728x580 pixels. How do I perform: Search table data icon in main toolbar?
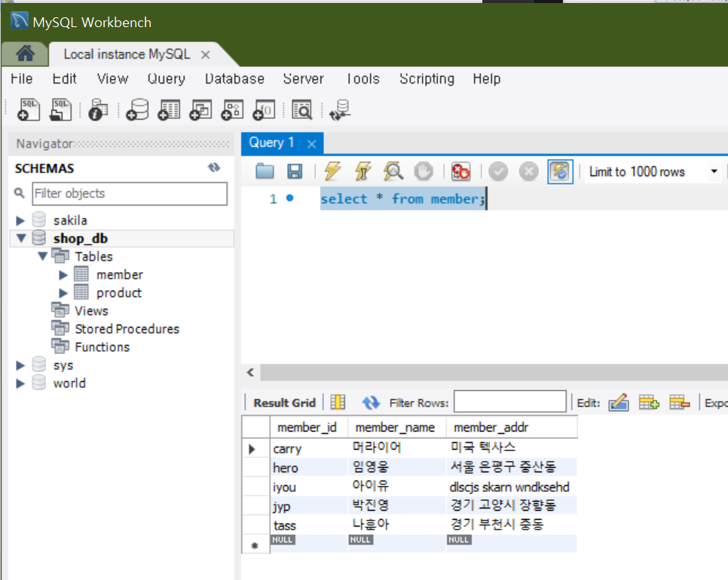coord(301,110)
